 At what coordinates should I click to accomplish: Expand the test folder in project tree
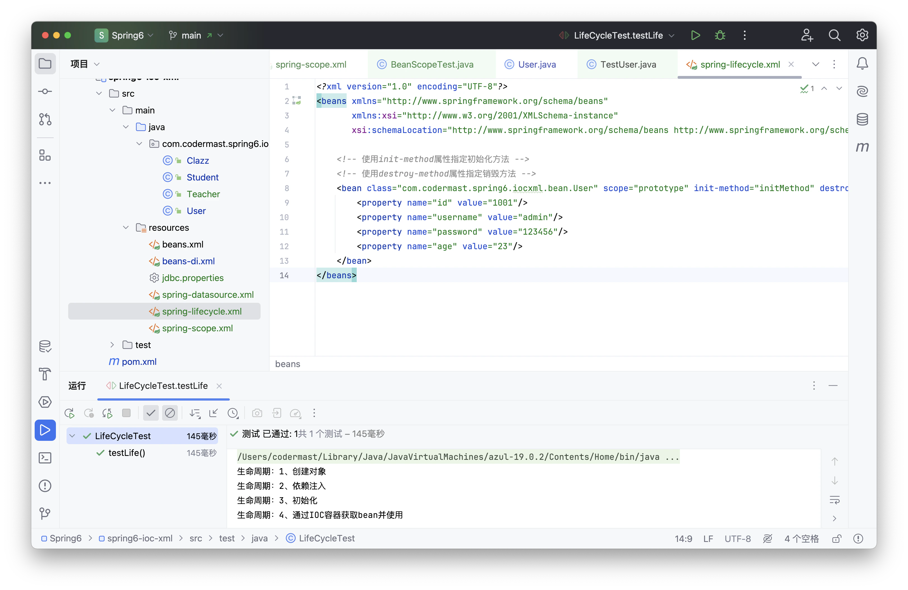point(112,345)
